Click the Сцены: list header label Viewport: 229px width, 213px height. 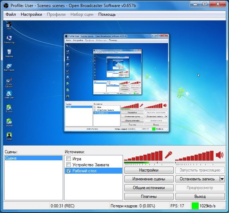click(11, 152)
